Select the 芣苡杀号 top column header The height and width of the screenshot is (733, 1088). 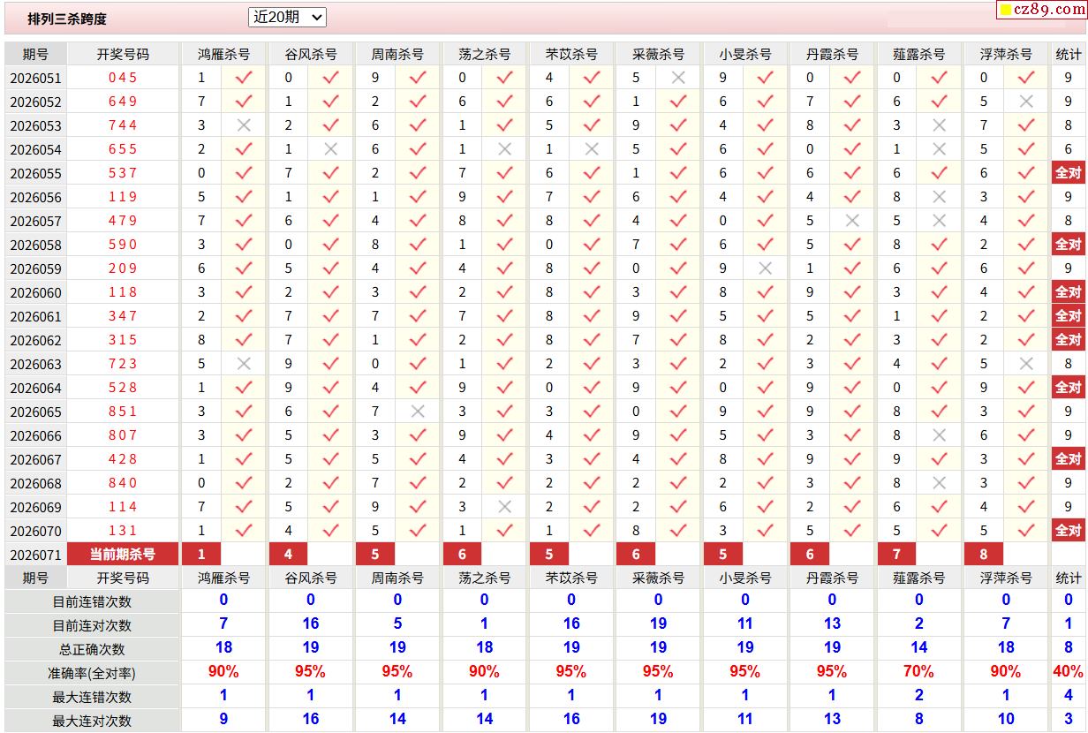click(571, 54)
